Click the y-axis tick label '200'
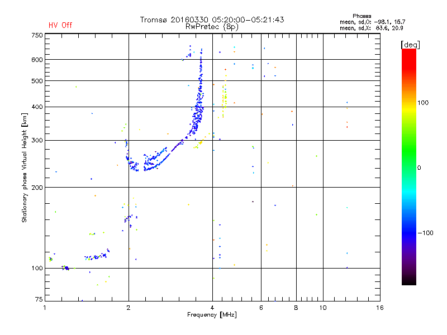447x335 pixels. coord(37,188)
